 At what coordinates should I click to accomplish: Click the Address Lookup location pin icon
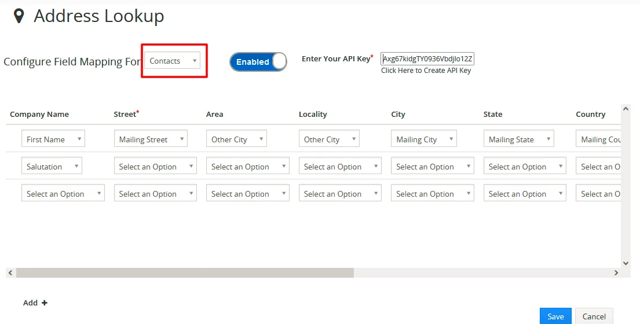[19, 16]
